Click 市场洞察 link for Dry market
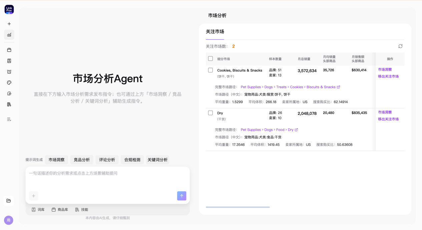The width and height of the screenshot is (422, 230). tap(385, 112)
